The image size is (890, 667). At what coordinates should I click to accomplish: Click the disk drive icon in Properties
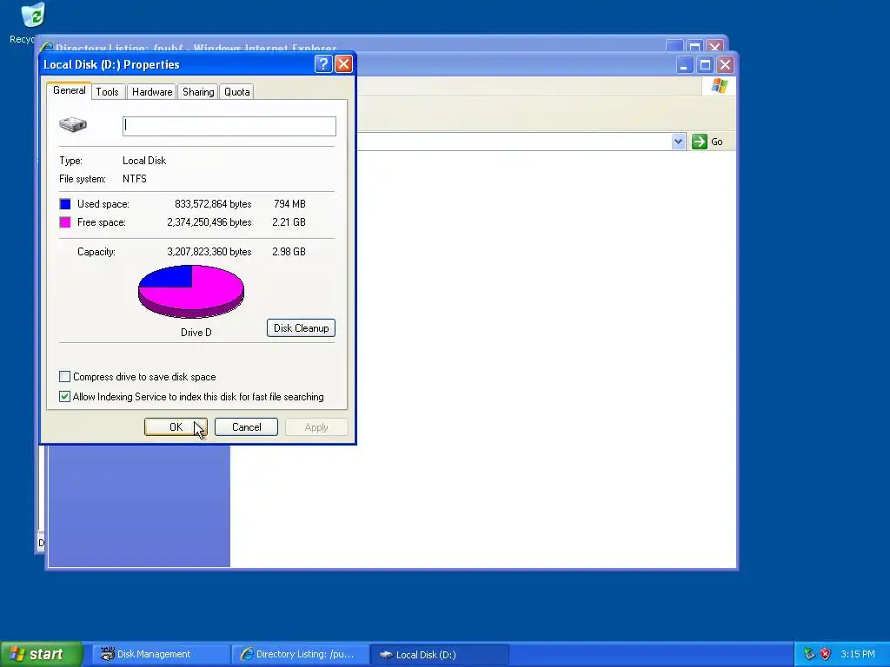(73, 124)
